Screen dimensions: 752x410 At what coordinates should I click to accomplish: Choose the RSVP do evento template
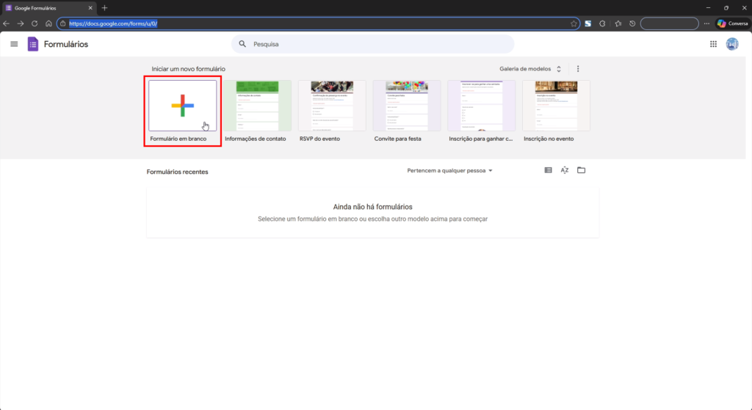(332, 106)
